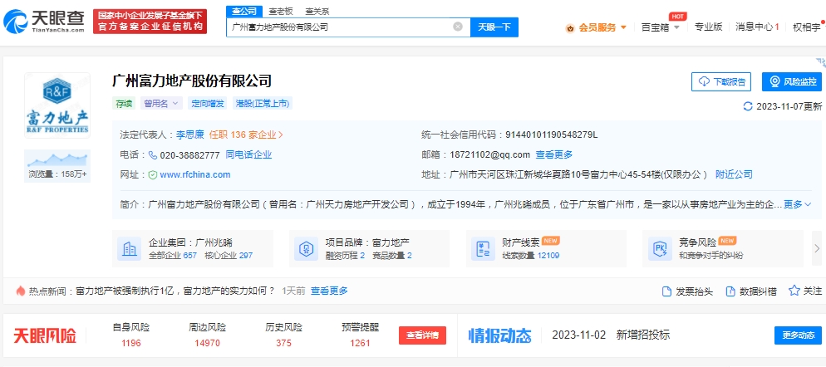Open the www.rfchina.com website link

point(195,175)
